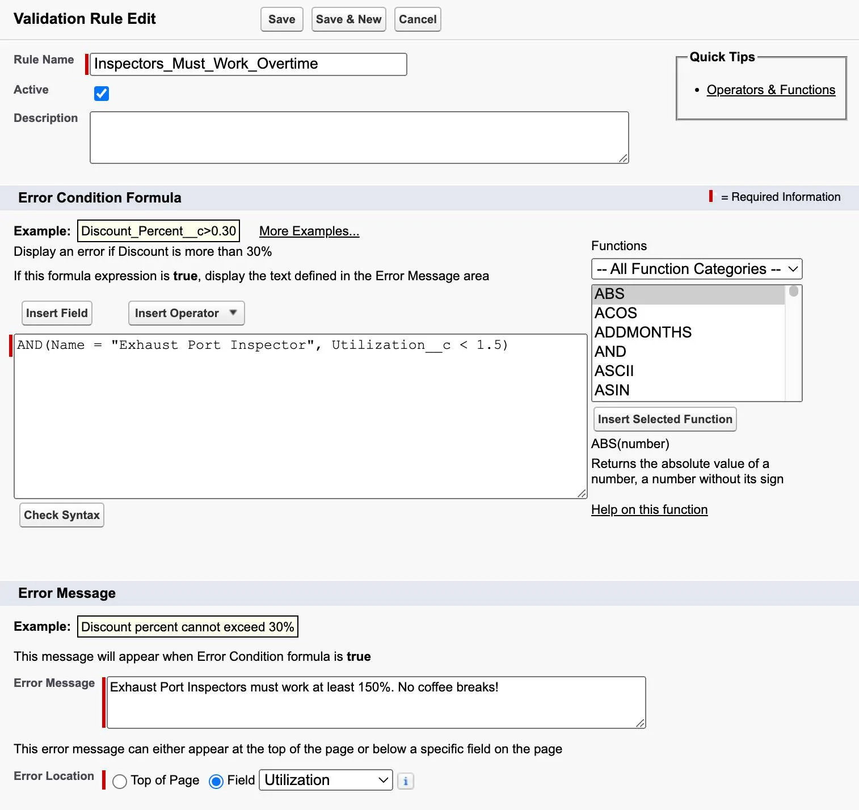This screenshot has width=859, height=810.
Task: Select ASIN in the functions list
Action: pos(689,390)
